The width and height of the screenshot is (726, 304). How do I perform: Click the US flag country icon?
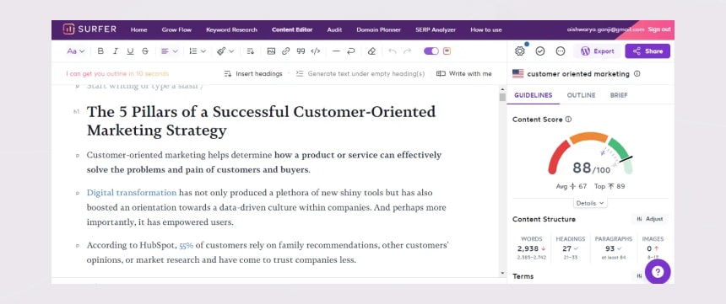pos(518,73)
